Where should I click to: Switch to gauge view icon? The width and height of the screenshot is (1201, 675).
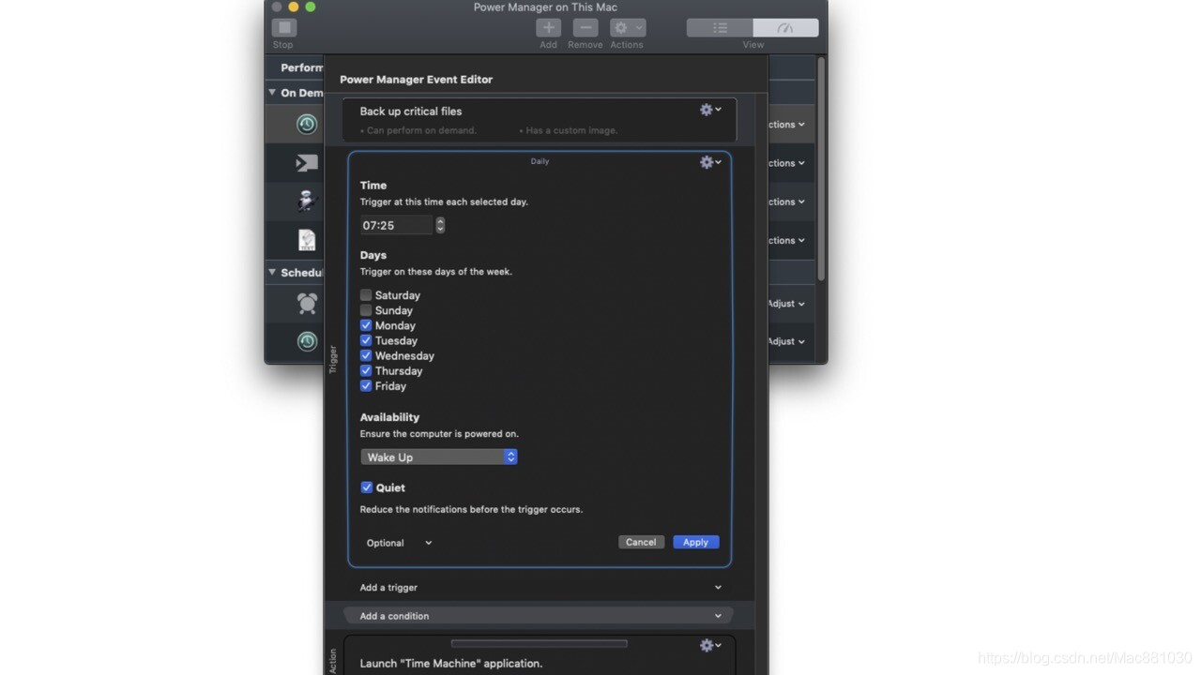tap(785, 28)
